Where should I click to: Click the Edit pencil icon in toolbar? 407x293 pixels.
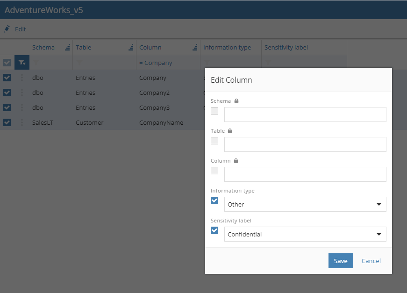pos(7,29)
